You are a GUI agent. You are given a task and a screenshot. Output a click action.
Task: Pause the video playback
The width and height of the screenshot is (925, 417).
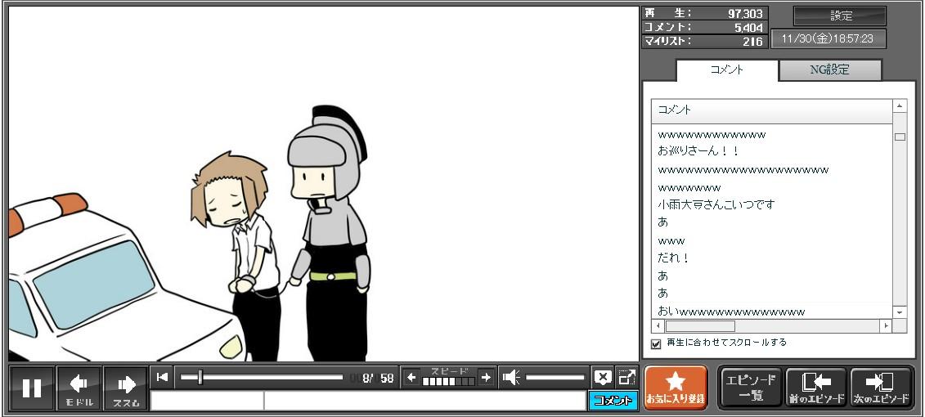click(x=32, y=388)
